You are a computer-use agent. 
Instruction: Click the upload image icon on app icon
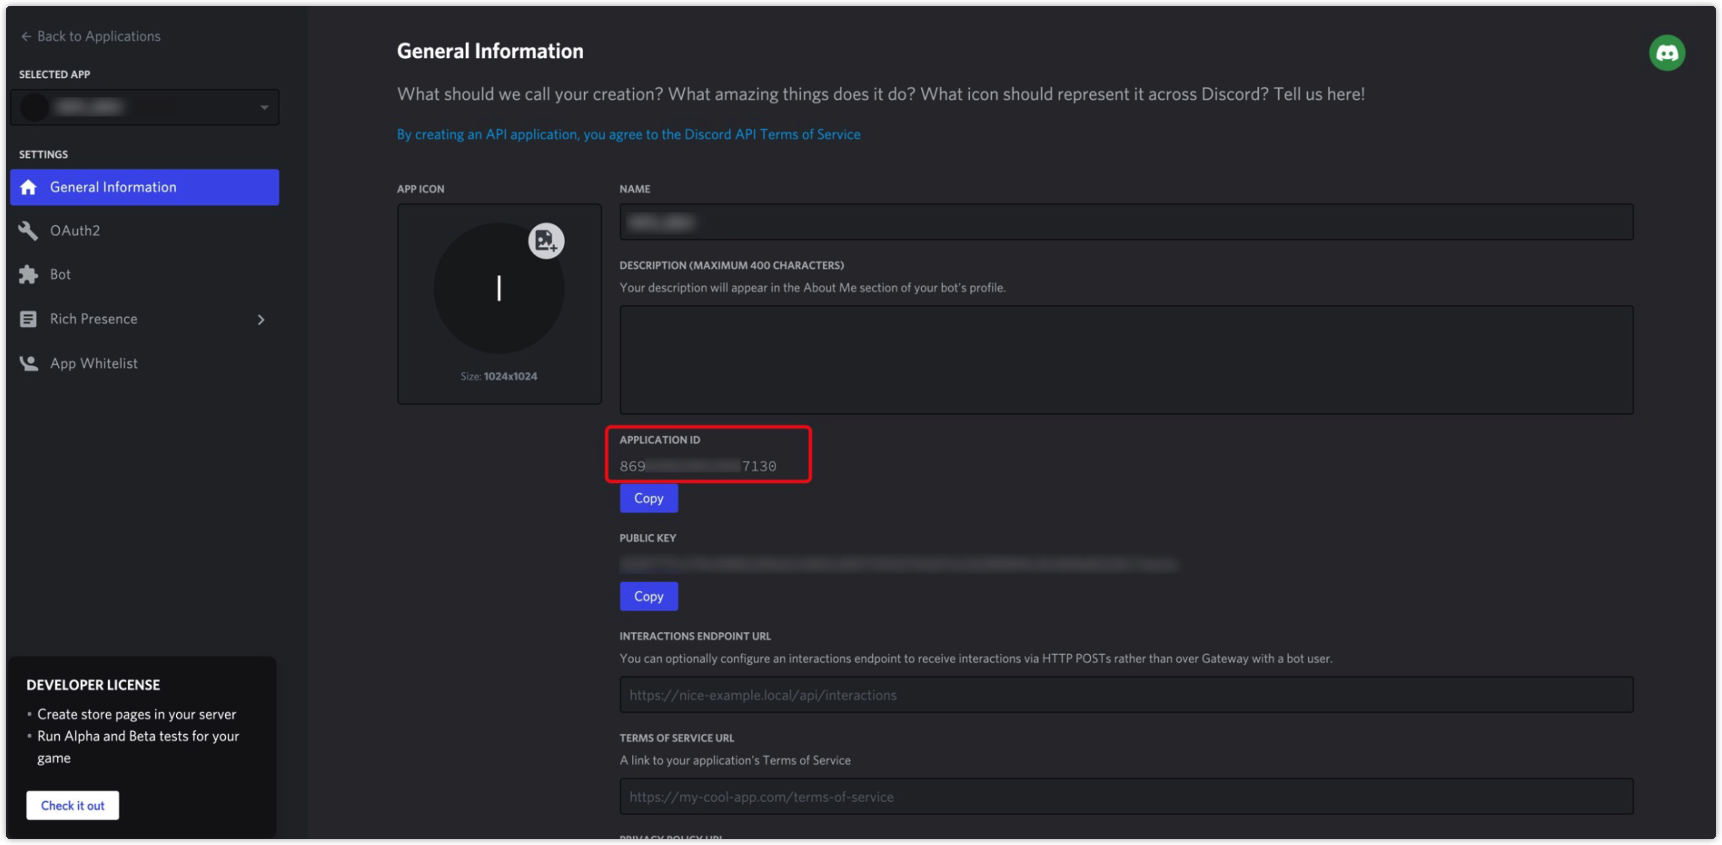tap(546, 241)
